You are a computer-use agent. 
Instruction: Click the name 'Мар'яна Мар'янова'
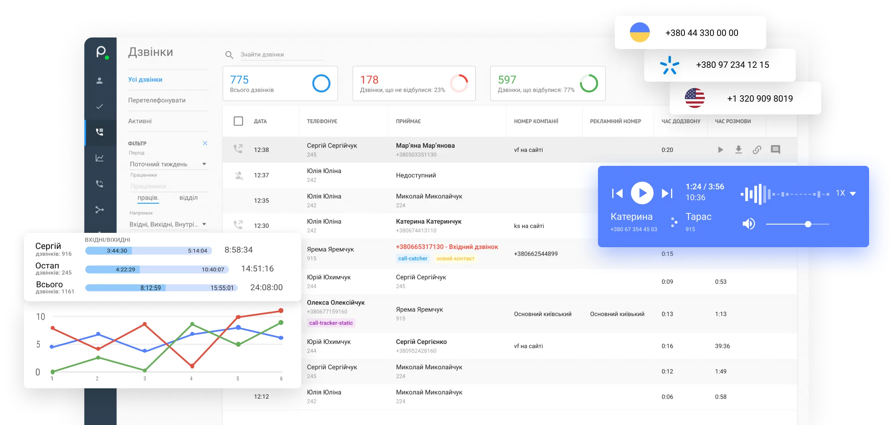coord(425,146)
